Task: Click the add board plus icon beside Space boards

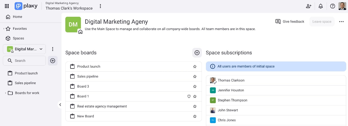Action: (197, 53)
